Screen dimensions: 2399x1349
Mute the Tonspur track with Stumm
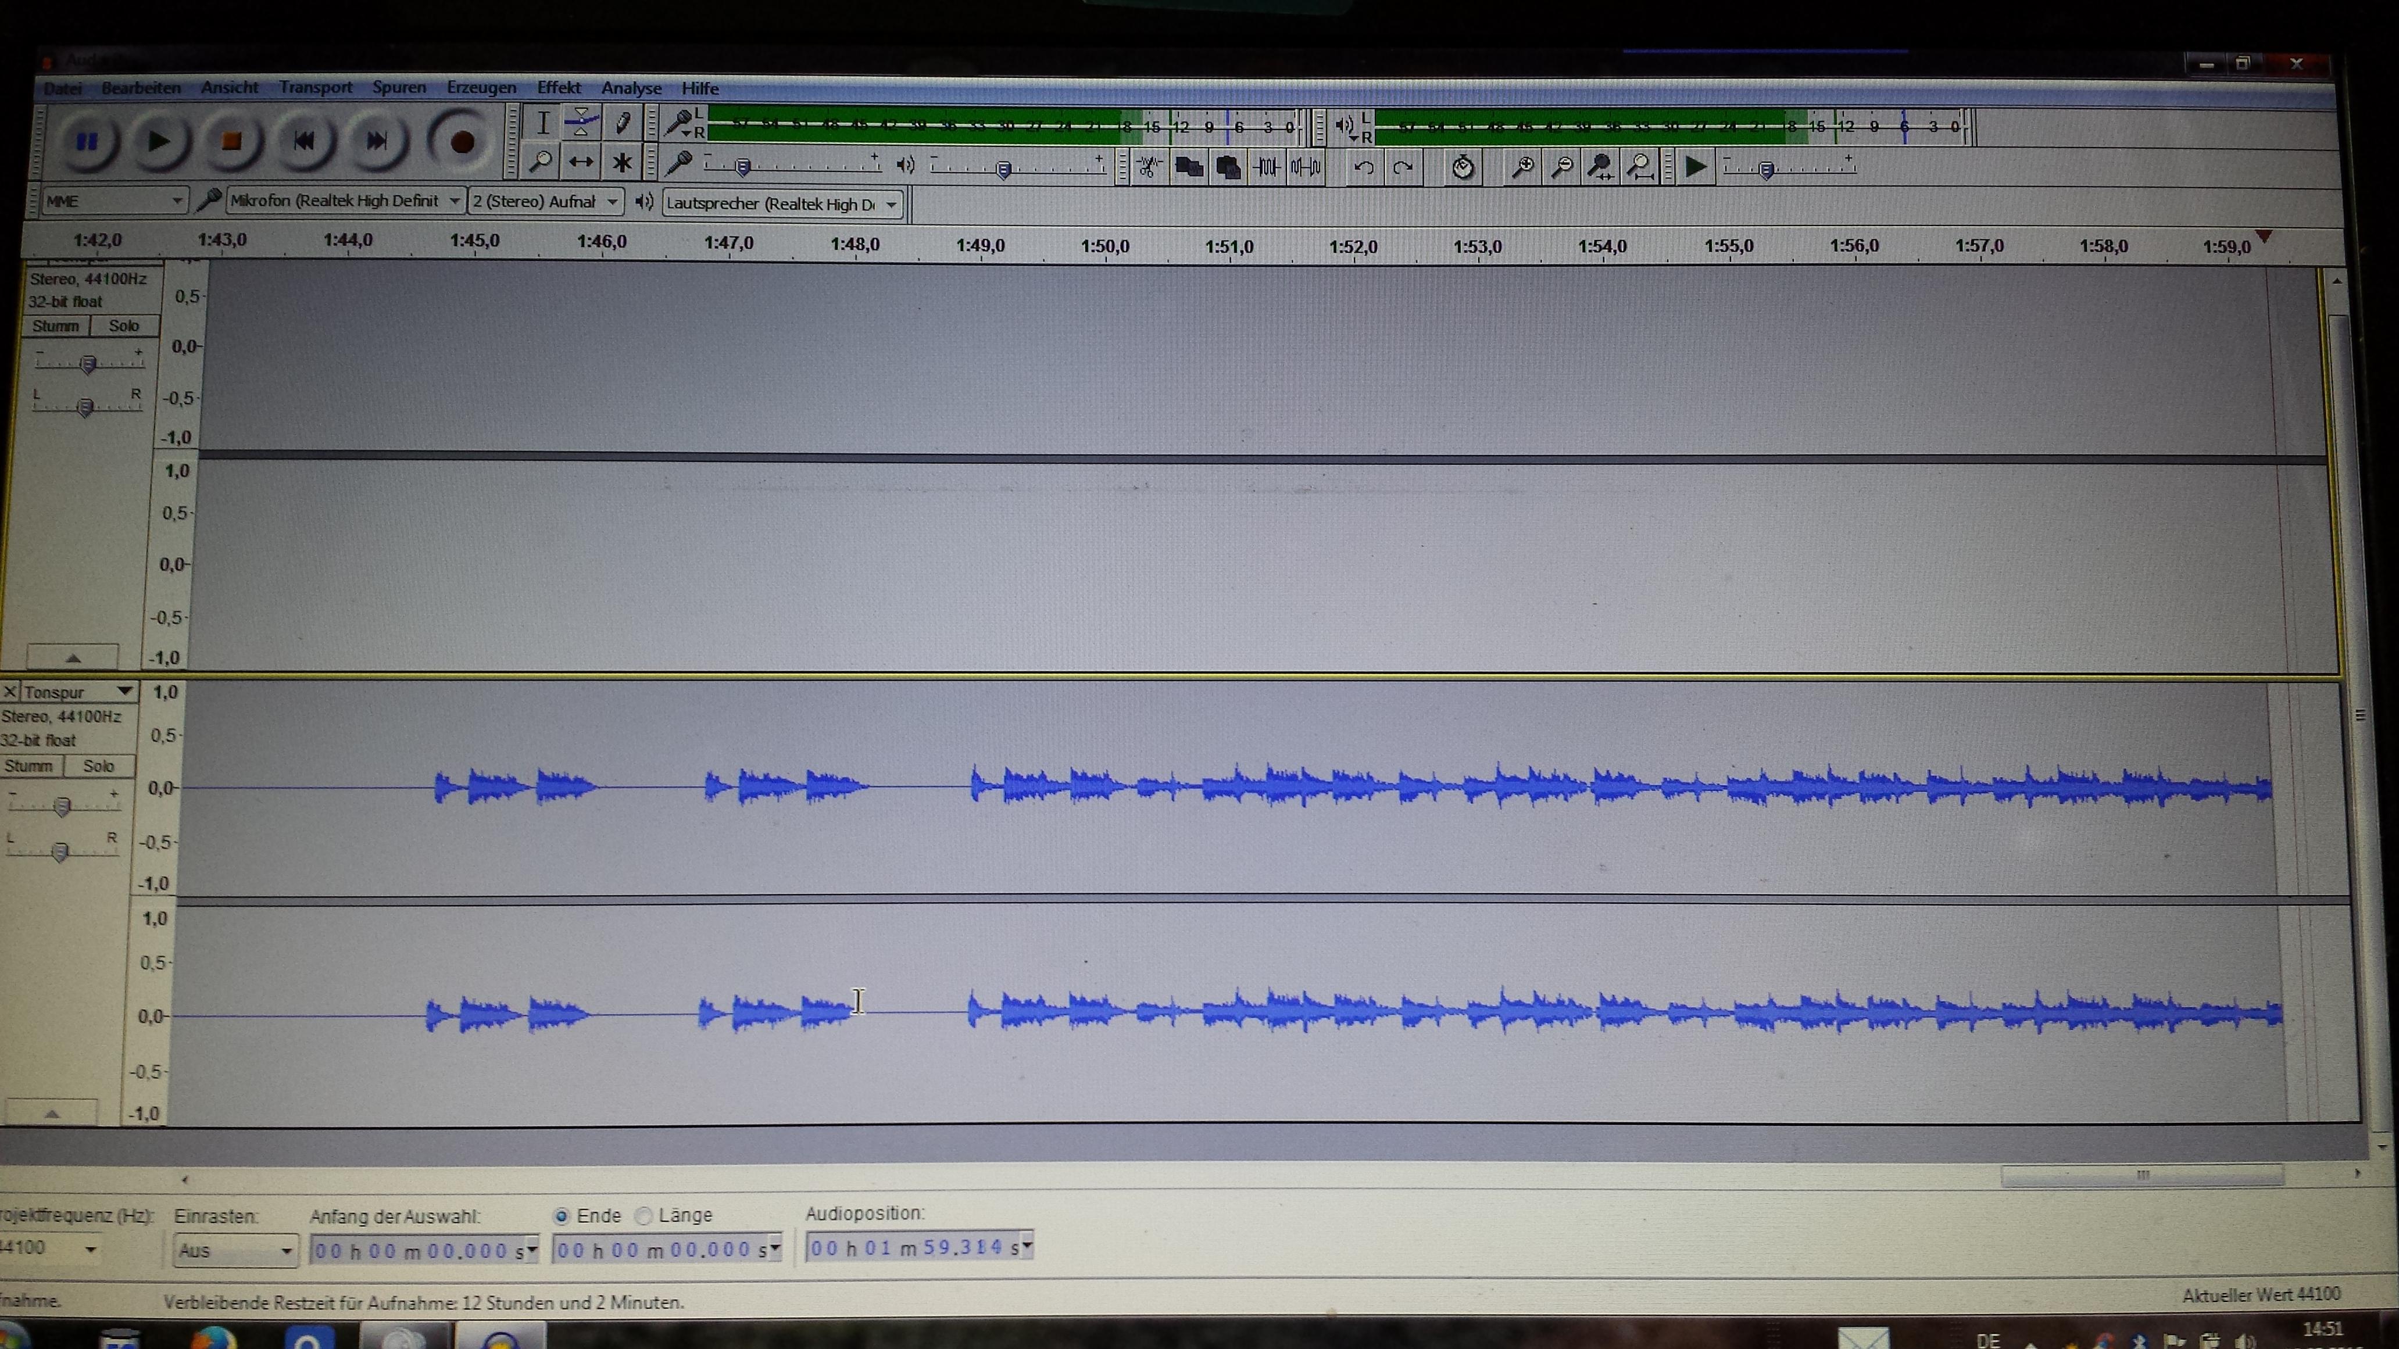pyautogui.click(x=29, y=766)
